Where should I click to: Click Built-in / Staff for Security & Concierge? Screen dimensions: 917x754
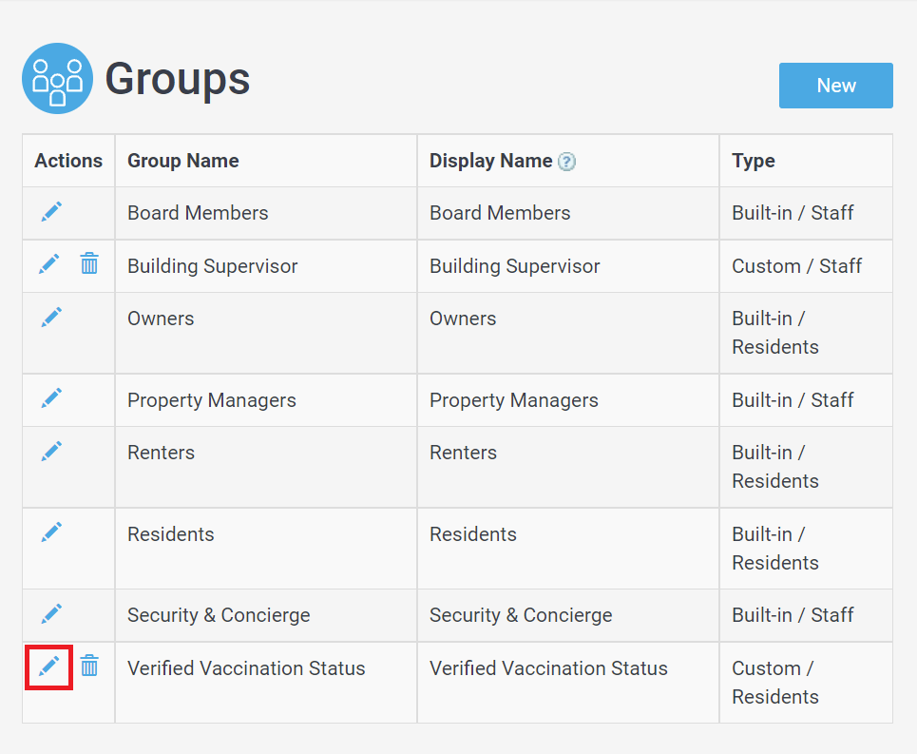(806, 615)
